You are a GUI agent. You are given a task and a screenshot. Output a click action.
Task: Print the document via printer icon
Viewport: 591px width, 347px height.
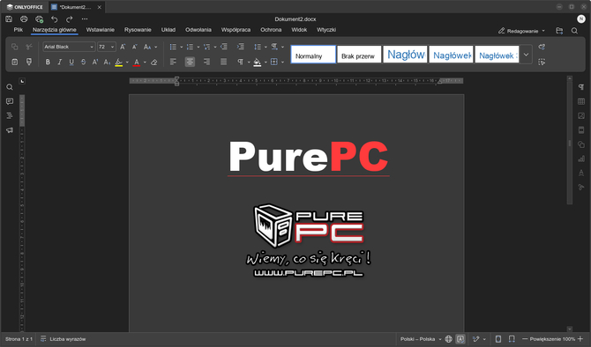click(x=24, y=18)
